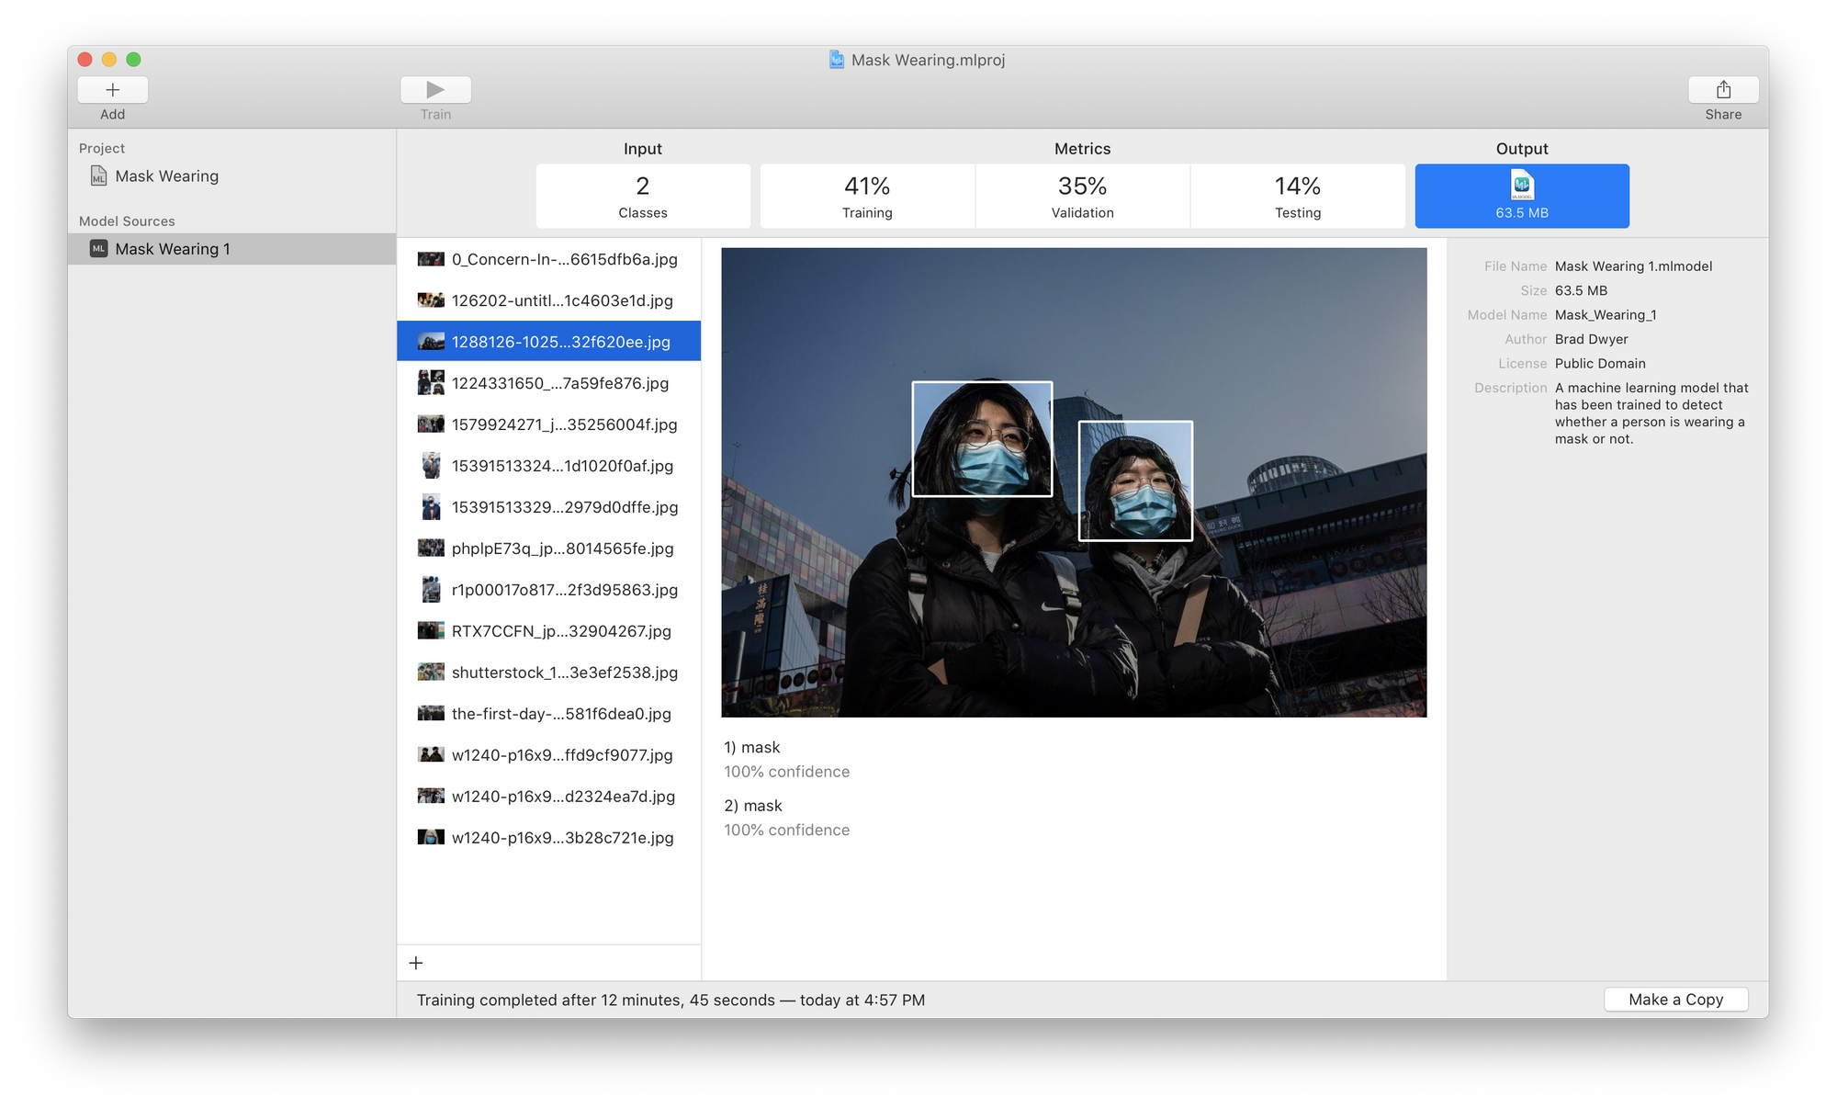Click the plus icon below image list
This screenshot has height=1108, width=1837.
coord(416,963)
